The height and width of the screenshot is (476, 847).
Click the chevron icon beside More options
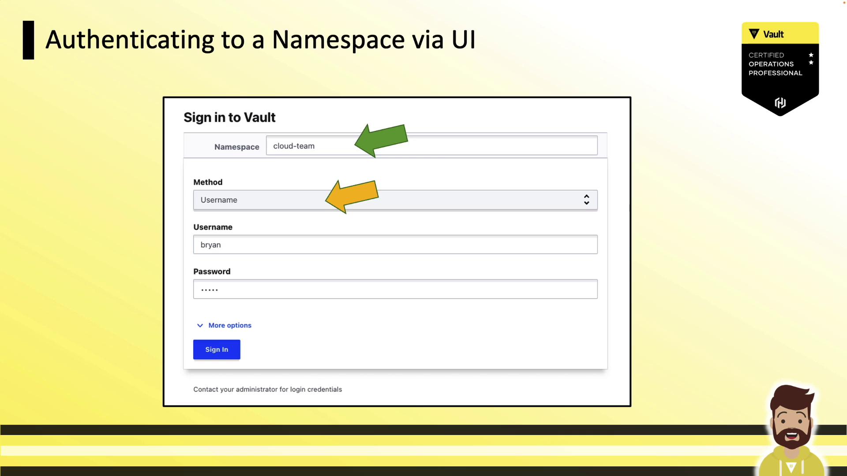[x=200, y=325]
